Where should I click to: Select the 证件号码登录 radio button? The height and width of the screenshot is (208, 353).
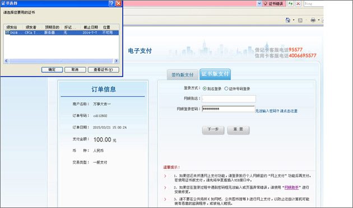click(x=226, y=89)
